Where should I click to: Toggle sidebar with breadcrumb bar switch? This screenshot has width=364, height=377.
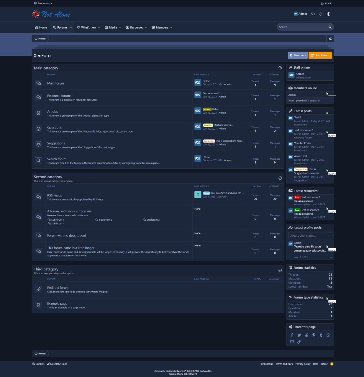[x=331, y=39]
